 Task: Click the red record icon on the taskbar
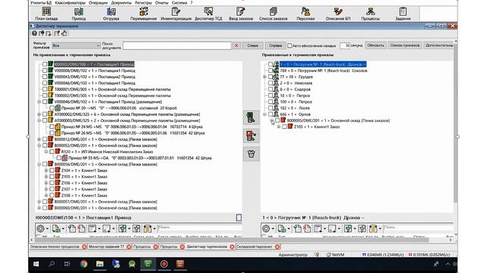[x=164, y=264]
